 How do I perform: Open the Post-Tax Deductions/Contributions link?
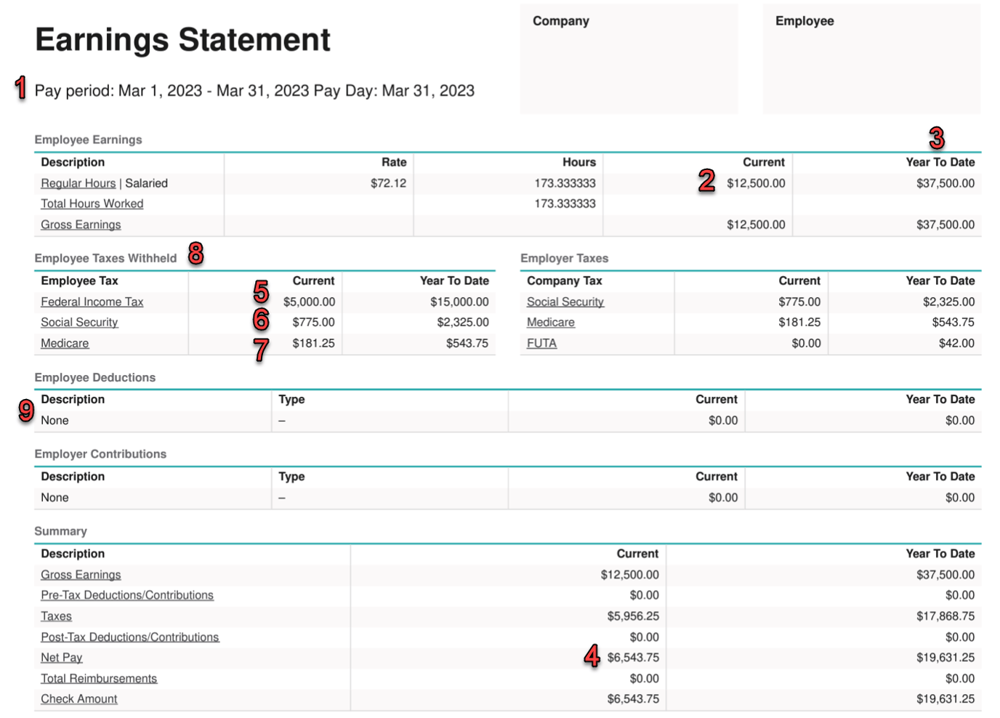(x=130, y=637)
